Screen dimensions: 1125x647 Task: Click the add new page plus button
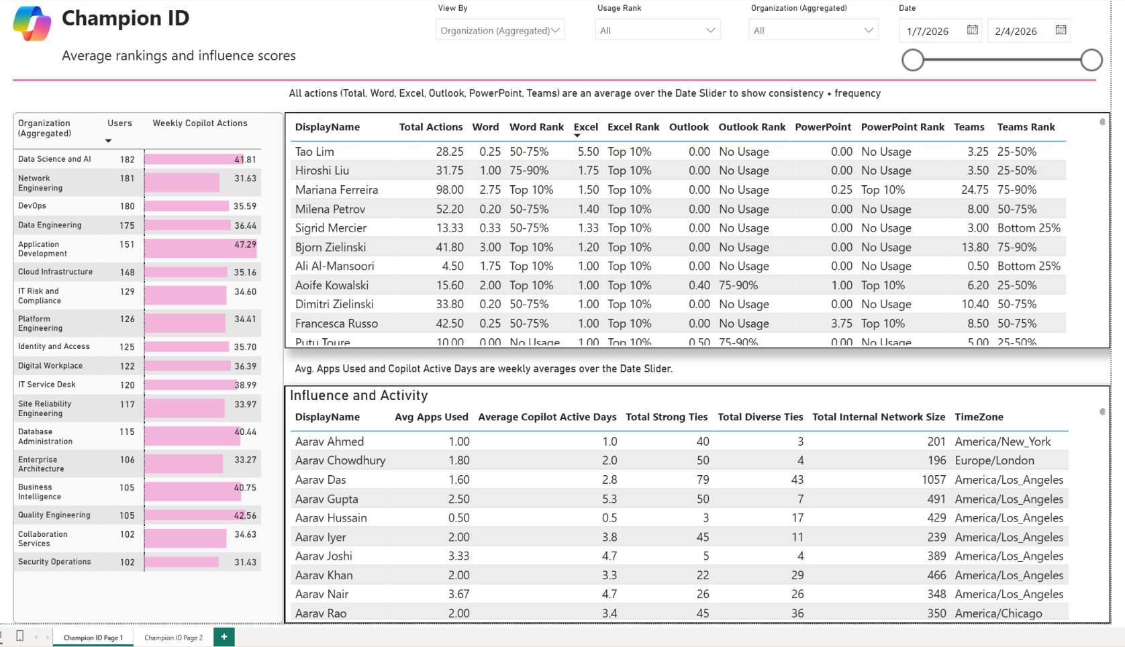pyautogui.click(x=224, y=637)
